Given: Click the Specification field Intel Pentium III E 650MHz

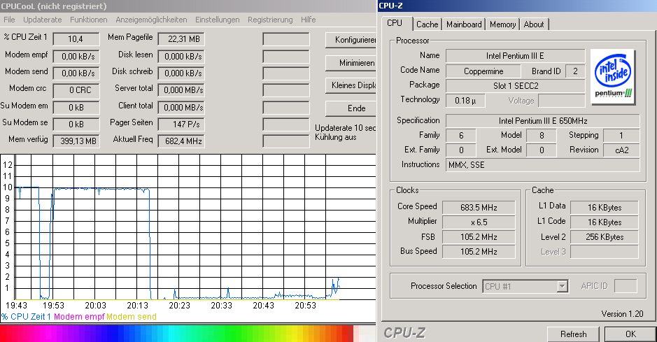Looking at the screenshot, I should point(543,121).
